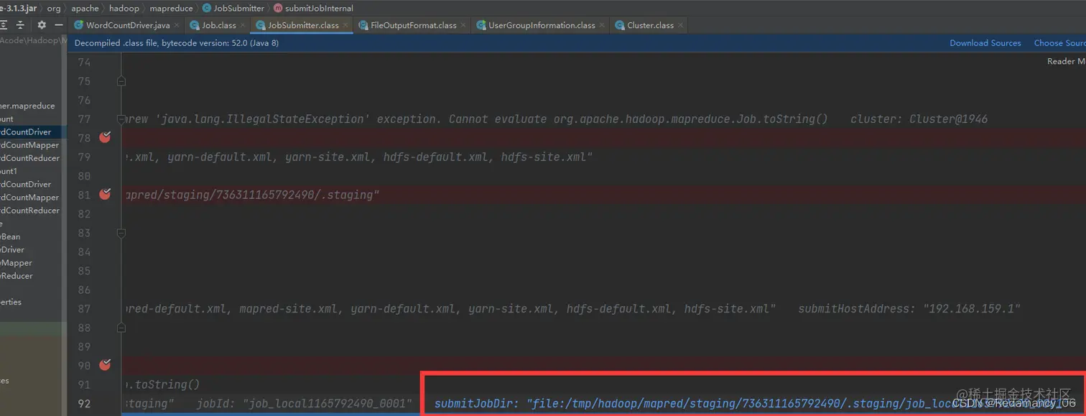Click the Choose Sources link
The height and width of the screenshot is (416, 1086).
(1059, 43)
